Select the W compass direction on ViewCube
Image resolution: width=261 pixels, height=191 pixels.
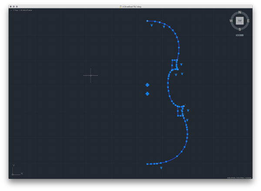(x=231, y=21)
